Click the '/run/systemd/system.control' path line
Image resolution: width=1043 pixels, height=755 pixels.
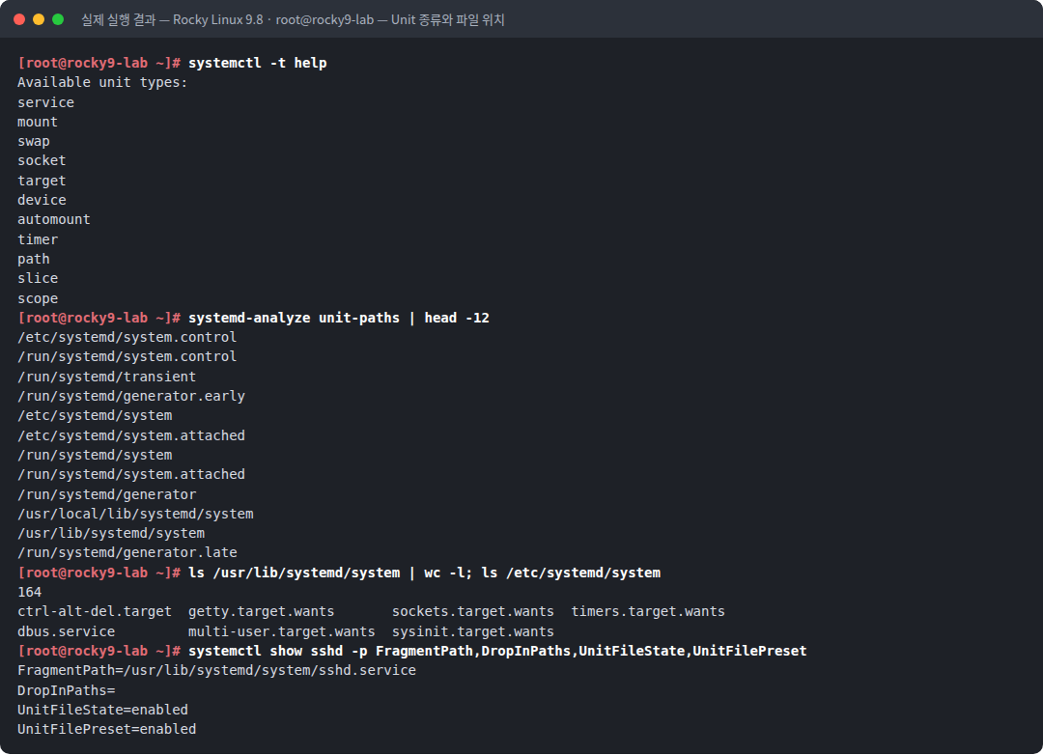127,356
